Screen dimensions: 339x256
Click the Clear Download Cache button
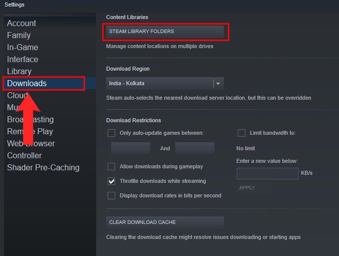pos(165,222)
